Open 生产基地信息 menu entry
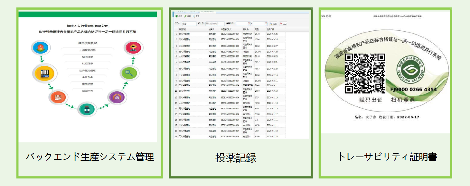Viewport: 470px width, 186px height. coord(88,70)
